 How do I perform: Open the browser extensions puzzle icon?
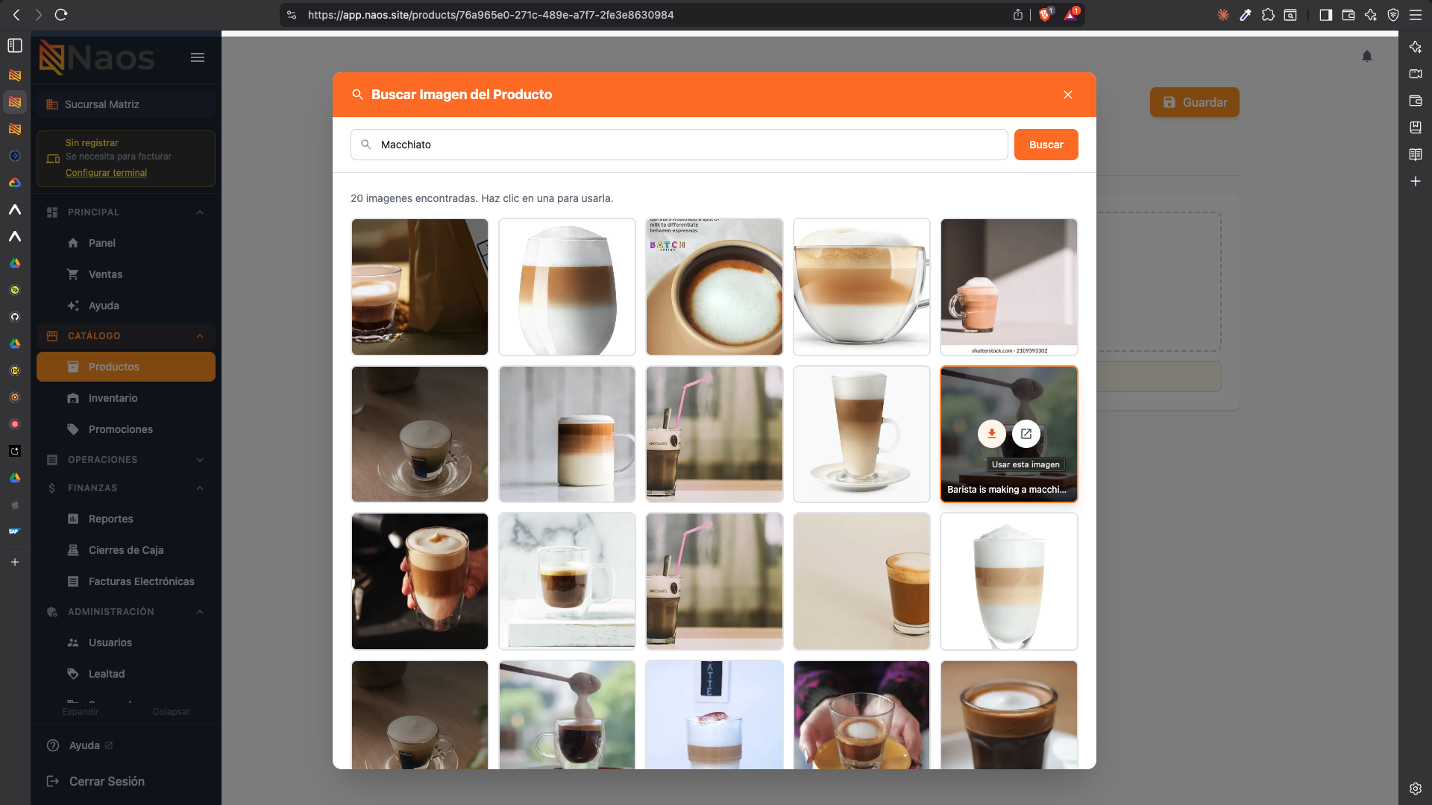[1268, 15]
